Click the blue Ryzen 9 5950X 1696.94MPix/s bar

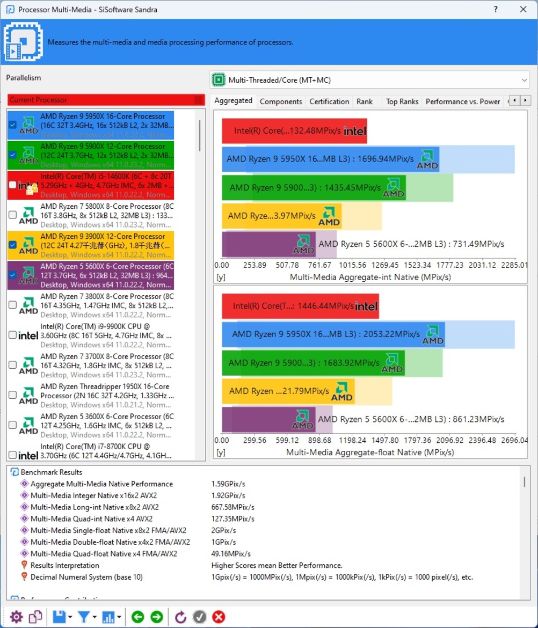coord(331,159)
